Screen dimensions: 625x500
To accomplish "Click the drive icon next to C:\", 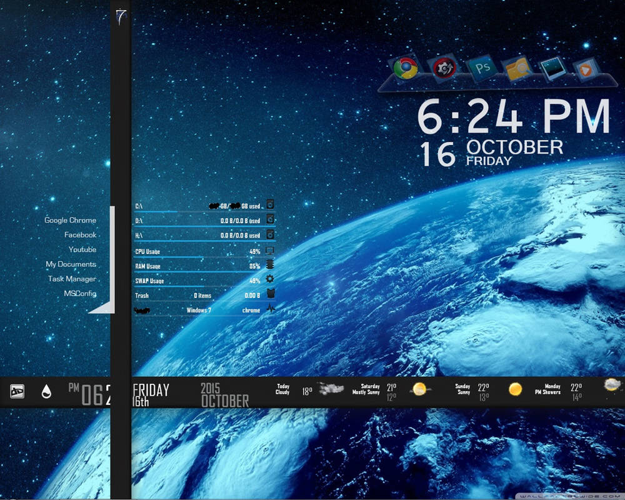I will [x=269, y=205].
